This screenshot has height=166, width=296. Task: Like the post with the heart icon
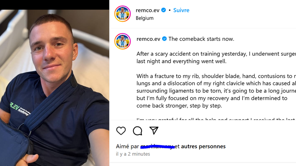coord(121,131)
